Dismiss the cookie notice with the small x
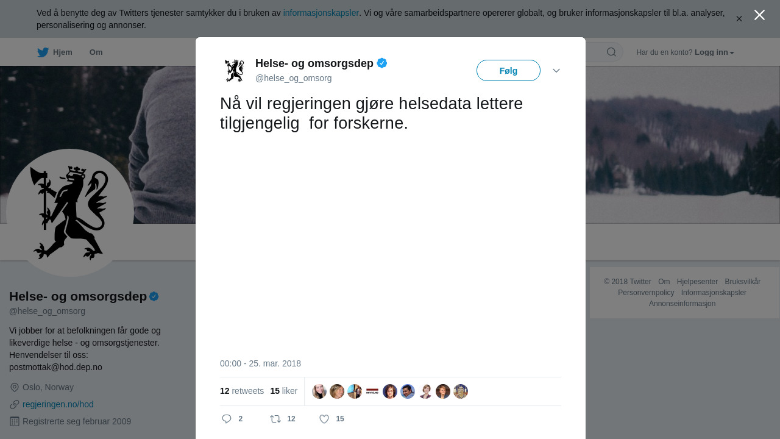Screen dimensions: 780x439 point(739,19)
